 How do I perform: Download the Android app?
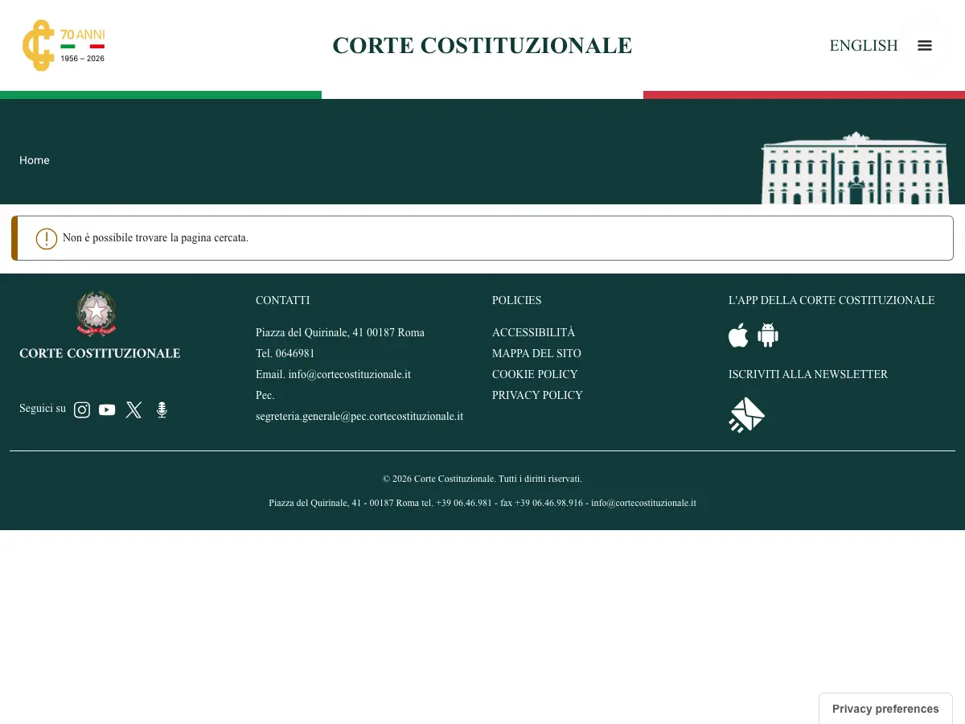click(768, 335)
